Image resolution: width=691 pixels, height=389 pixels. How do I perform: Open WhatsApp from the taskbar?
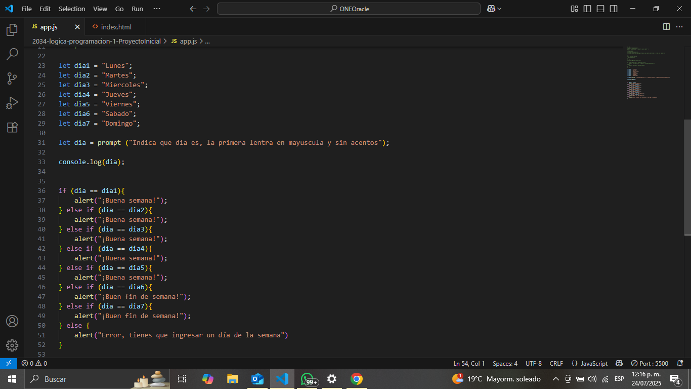pyautogui.click(x=308, y=379)
